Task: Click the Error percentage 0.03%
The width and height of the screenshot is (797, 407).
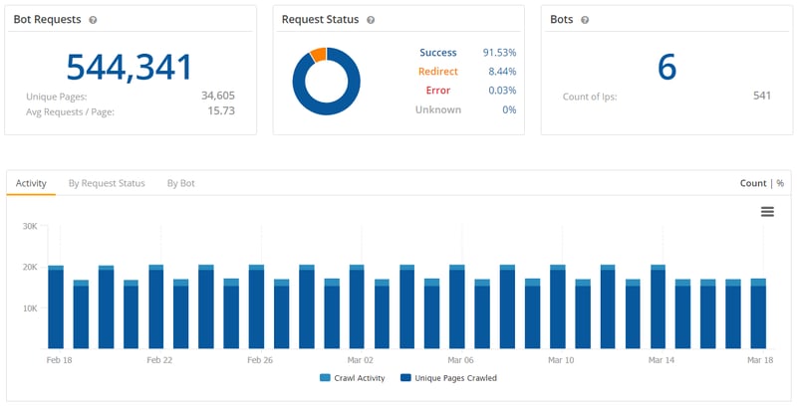Action: point(502,91)
